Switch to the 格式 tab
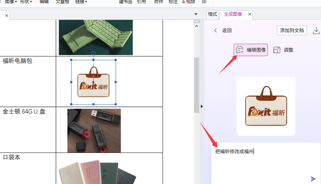Image resolution: width=321 pixels, height=184 pixels. point(212,14)
